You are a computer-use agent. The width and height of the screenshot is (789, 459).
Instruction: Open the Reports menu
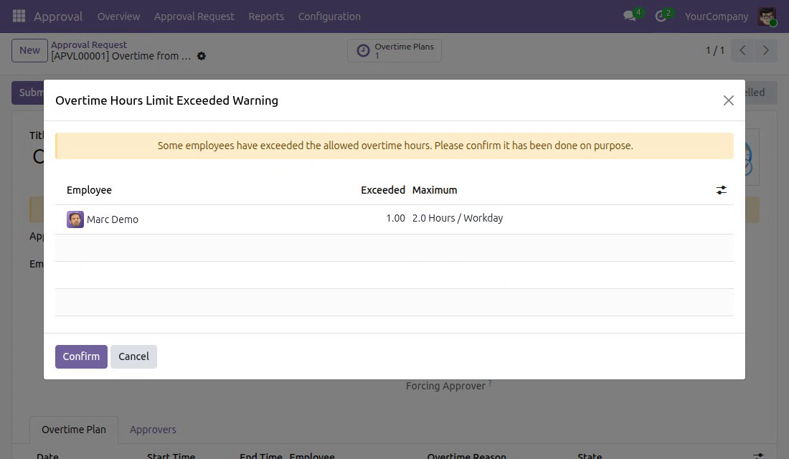[266, 16]
